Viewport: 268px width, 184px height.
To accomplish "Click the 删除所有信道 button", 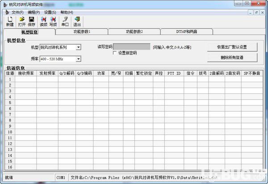I will (x=232, y=58).
